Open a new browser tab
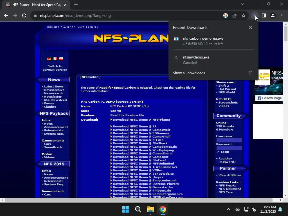288x216 pixels. (76, 5)
